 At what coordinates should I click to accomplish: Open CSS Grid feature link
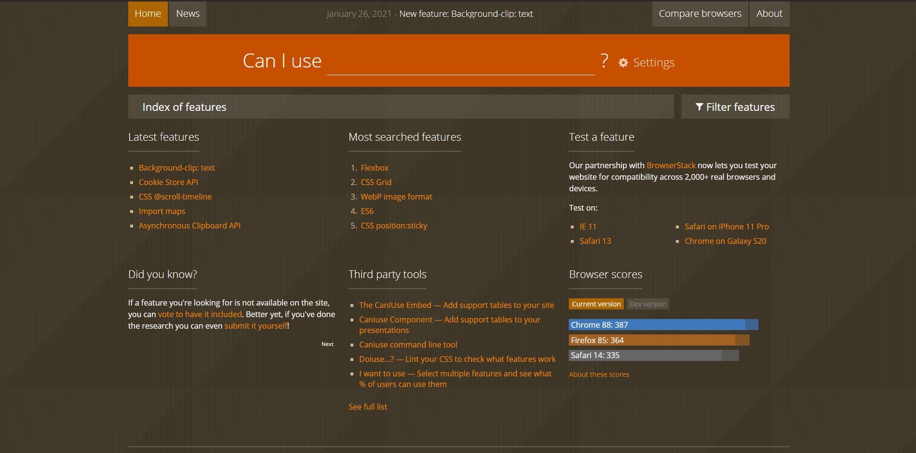pos(376,182)
